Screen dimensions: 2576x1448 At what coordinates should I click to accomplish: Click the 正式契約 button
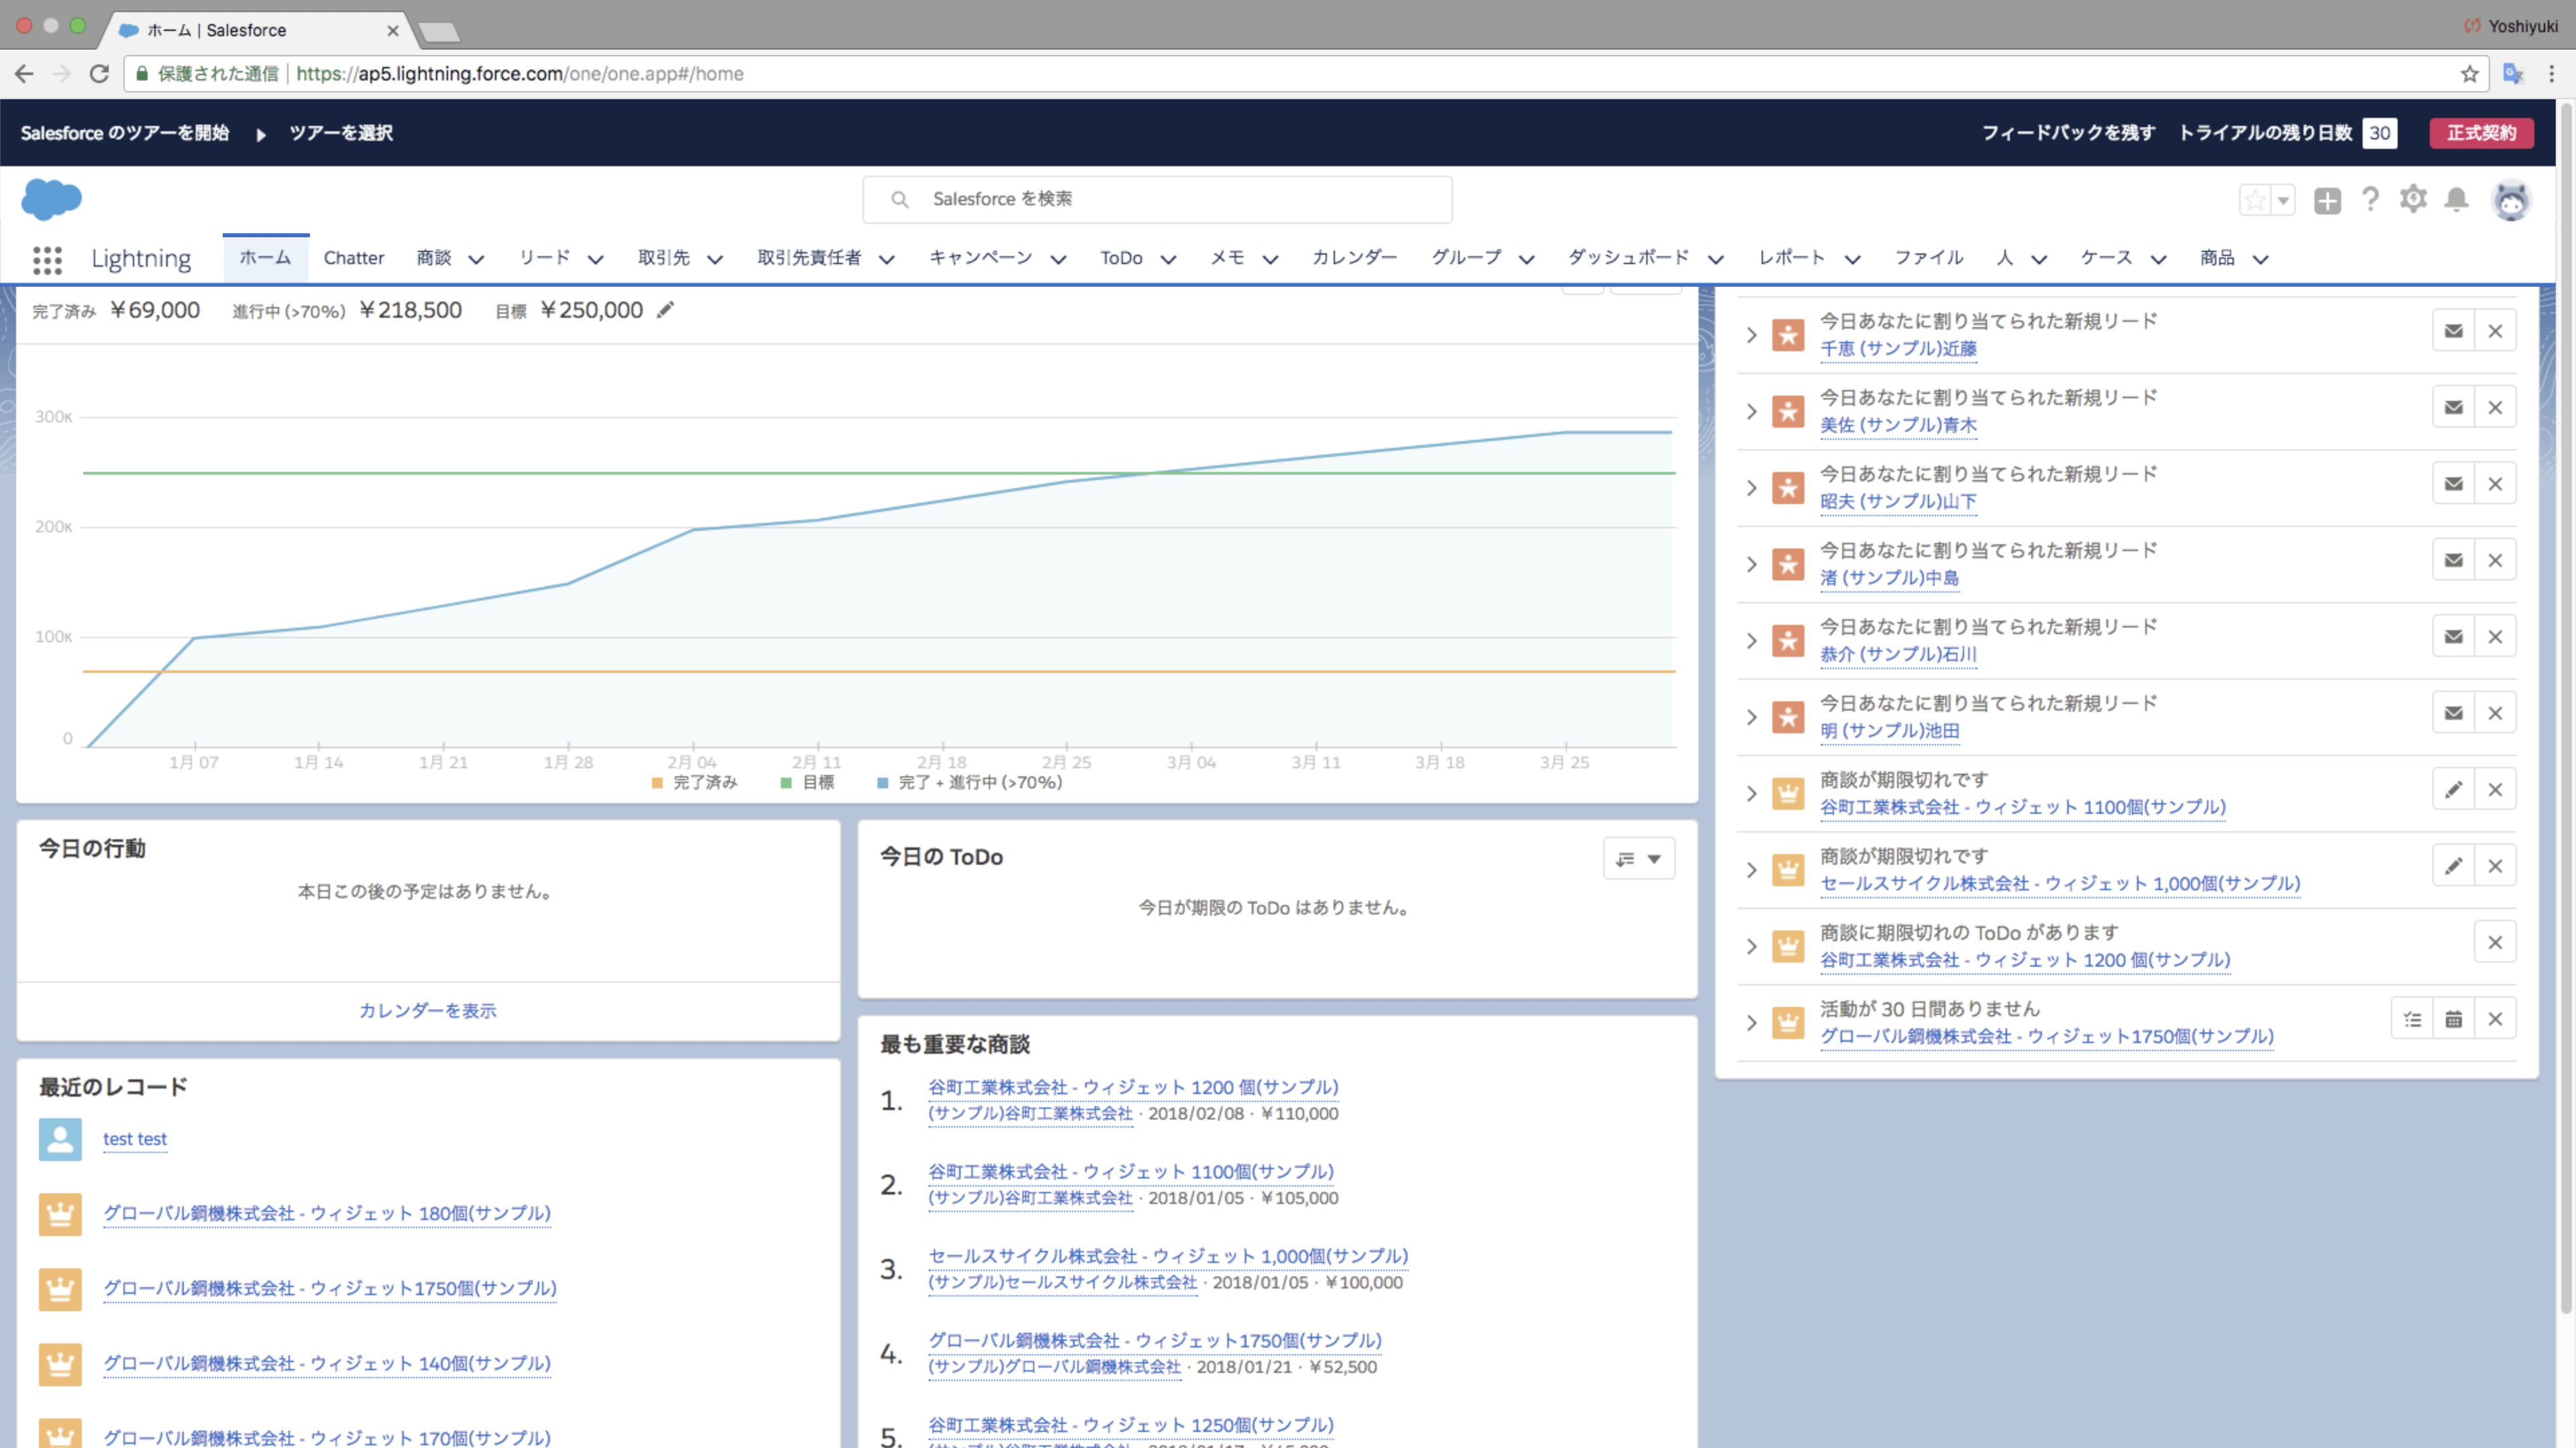[2481, 133]
